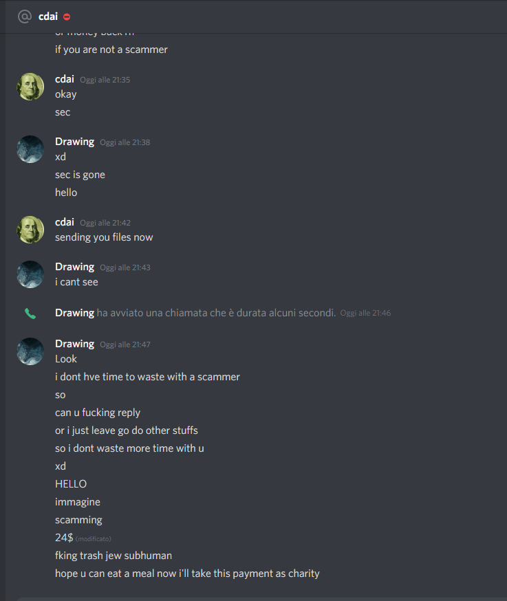Image resolution: width=507 pixels, height=601 pixels.
Task: Click username cdai at 21:35
Action: tap(65, 79)
